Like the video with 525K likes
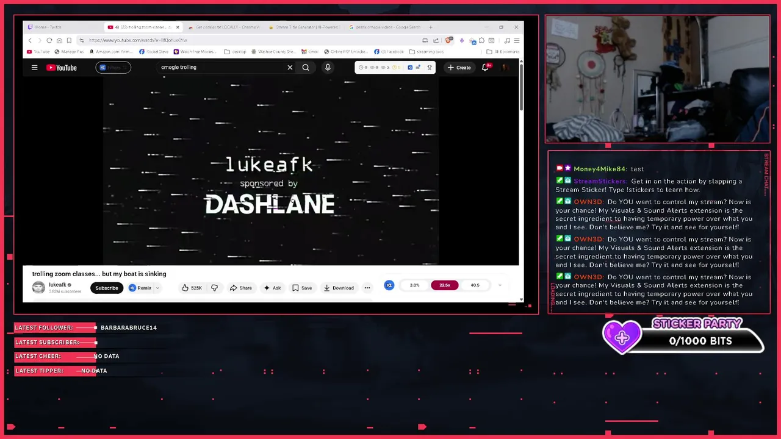781x439 pixels. 192,288
